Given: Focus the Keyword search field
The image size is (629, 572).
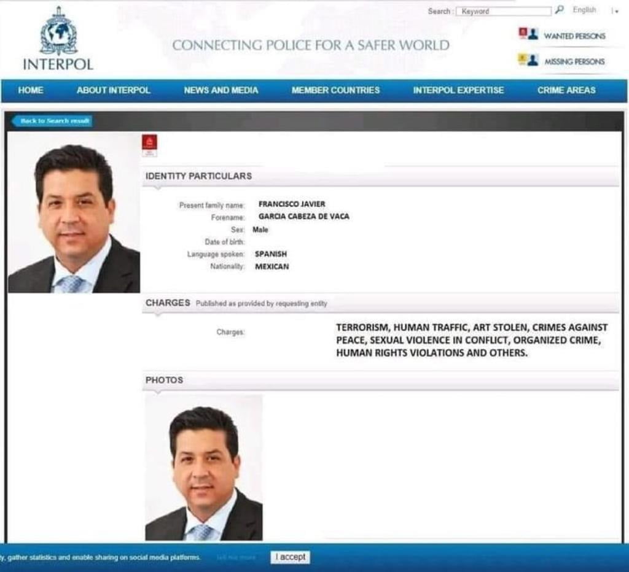Looking at the screenshot, I should [x=504, y=11].
